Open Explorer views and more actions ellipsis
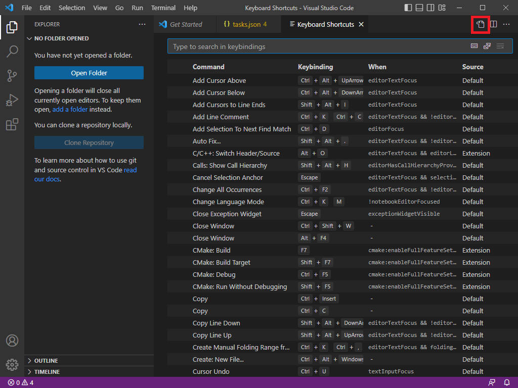This screenshot has width=518, height=388. [142, 24]
